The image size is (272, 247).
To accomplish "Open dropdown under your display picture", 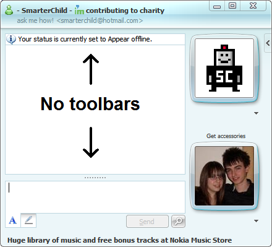I will pyautogui.click(x=256, y=221).
